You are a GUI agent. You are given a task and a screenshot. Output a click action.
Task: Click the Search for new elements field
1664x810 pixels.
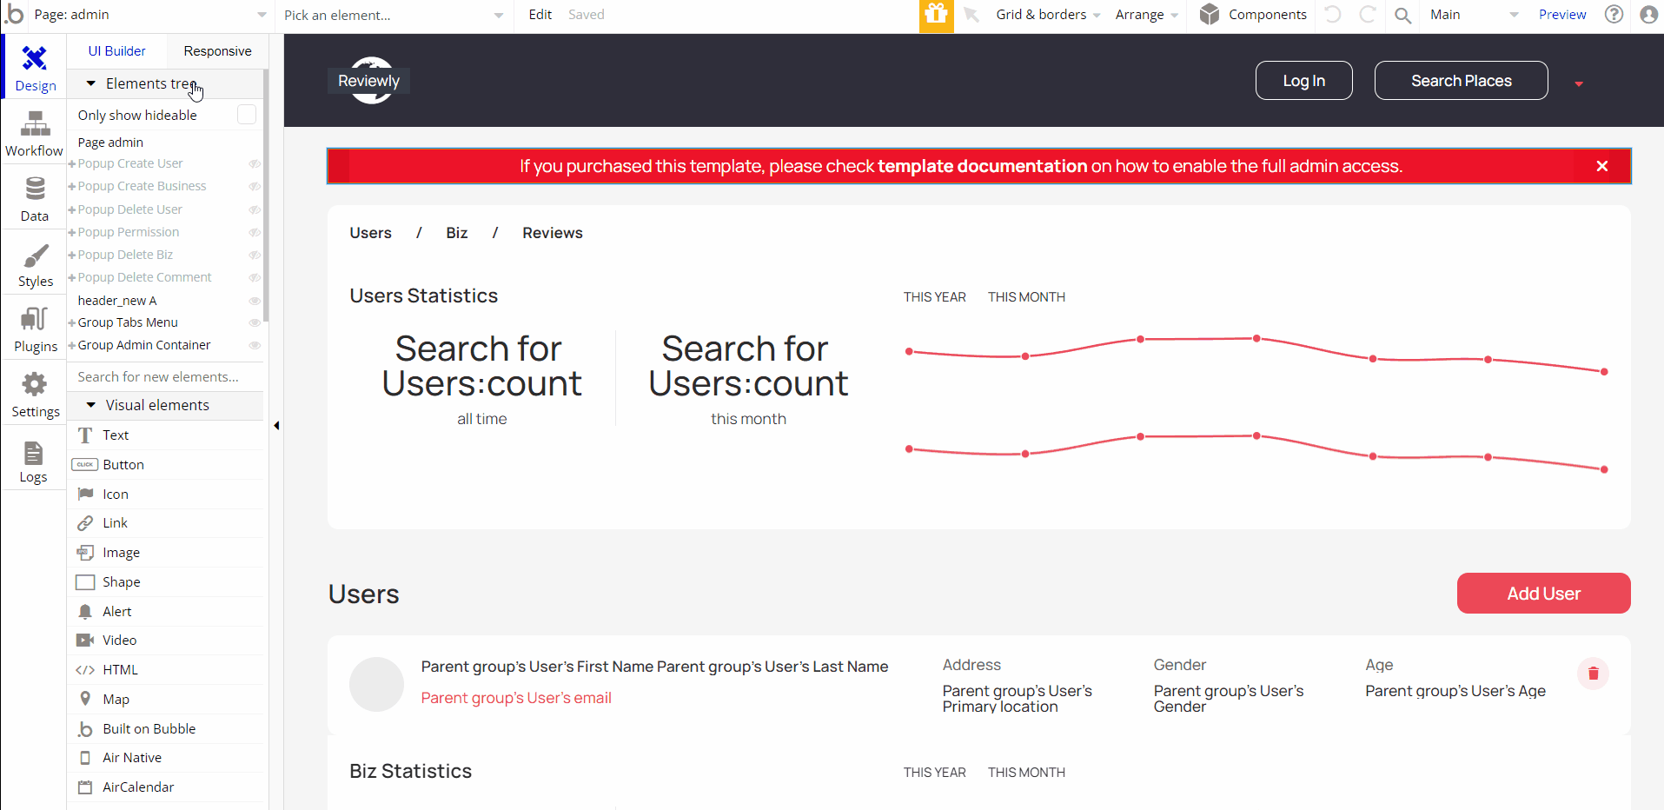point(165,377)
